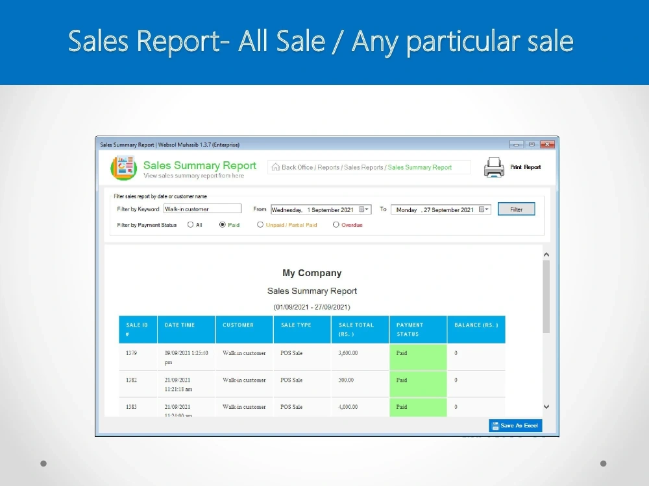
Task: Click the printer icon for Print Report
Action: 494,167
